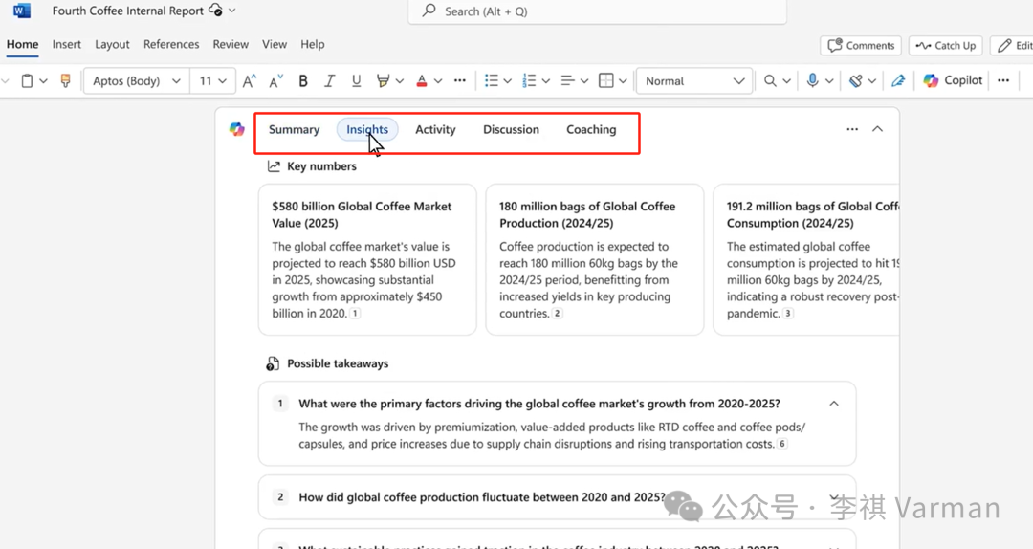1033x549 pixels.
Task: Open the Review ribbon tab
Action: [x=231, y=44]
